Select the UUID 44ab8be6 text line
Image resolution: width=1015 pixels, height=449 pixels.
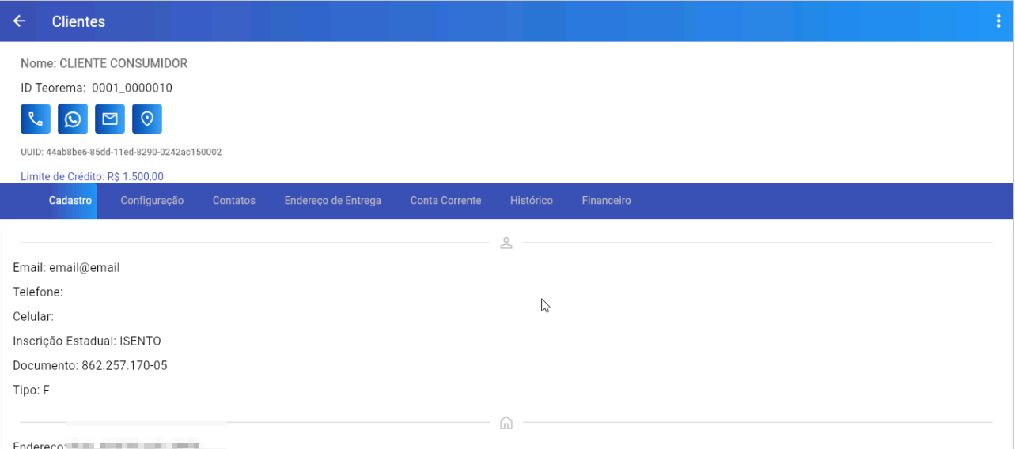[x=121, y=152]
